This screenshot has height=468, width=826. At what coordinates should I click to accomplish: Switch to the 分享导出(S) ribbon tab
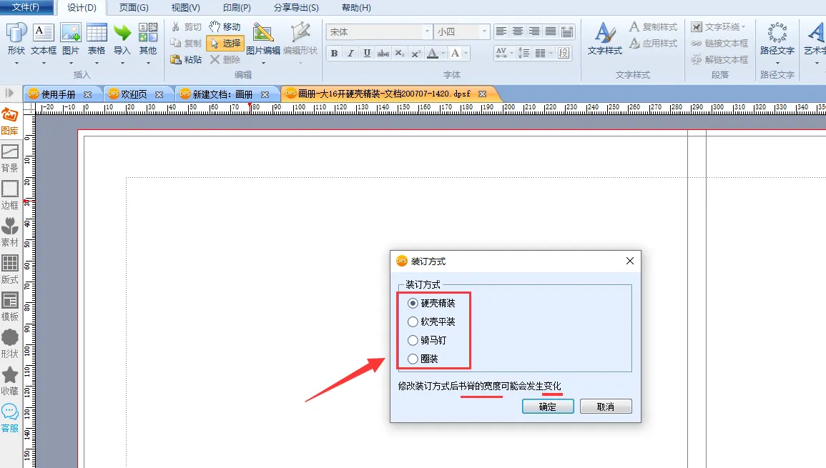pos(296,8)
